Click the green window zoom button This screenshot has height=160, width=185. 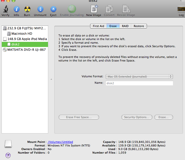(x=14, y=1)
